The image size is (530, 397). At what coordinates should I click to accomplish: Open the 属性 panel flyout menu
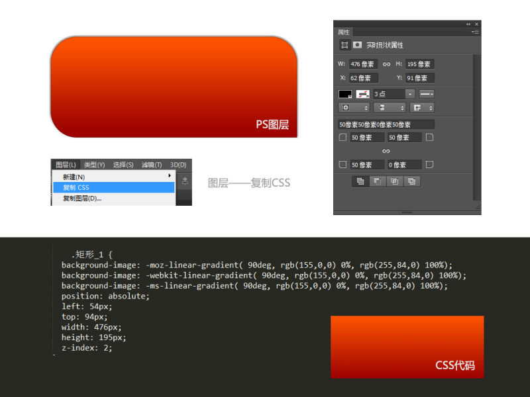pos(475,32)
